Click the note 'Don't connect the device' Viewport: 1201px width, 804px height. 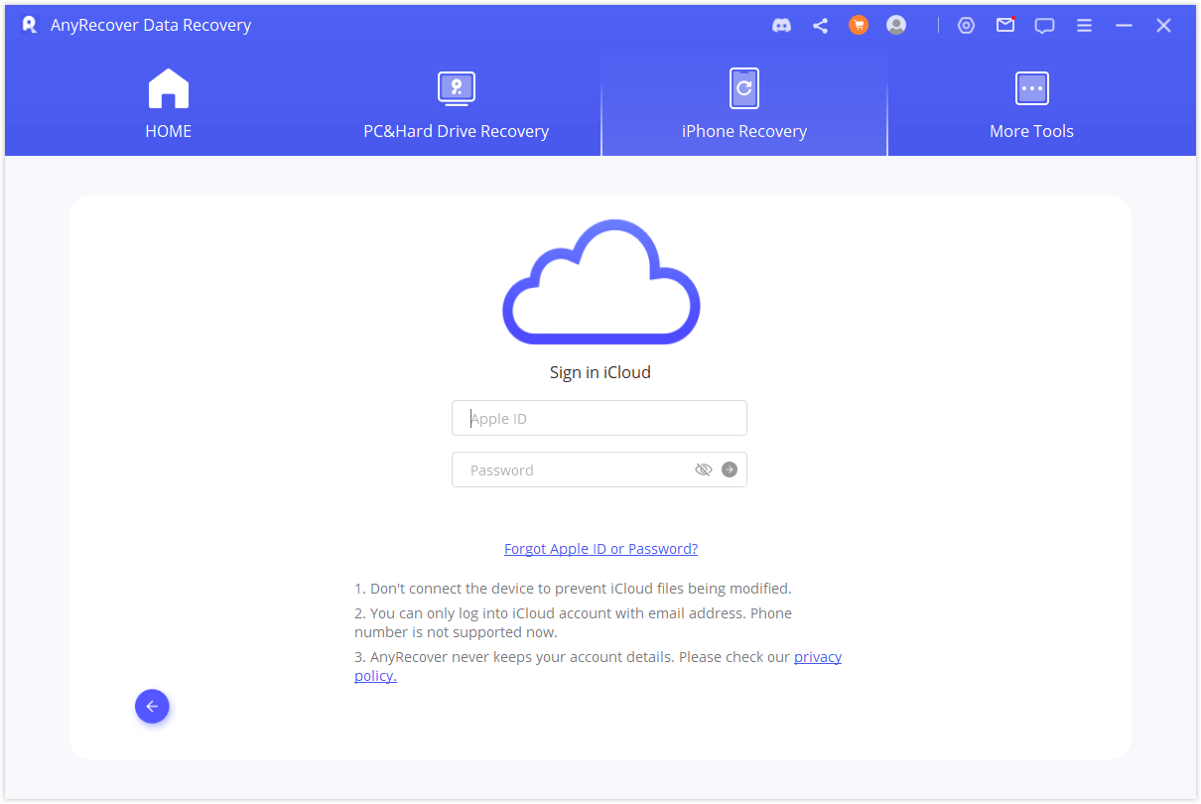(573, 589)
